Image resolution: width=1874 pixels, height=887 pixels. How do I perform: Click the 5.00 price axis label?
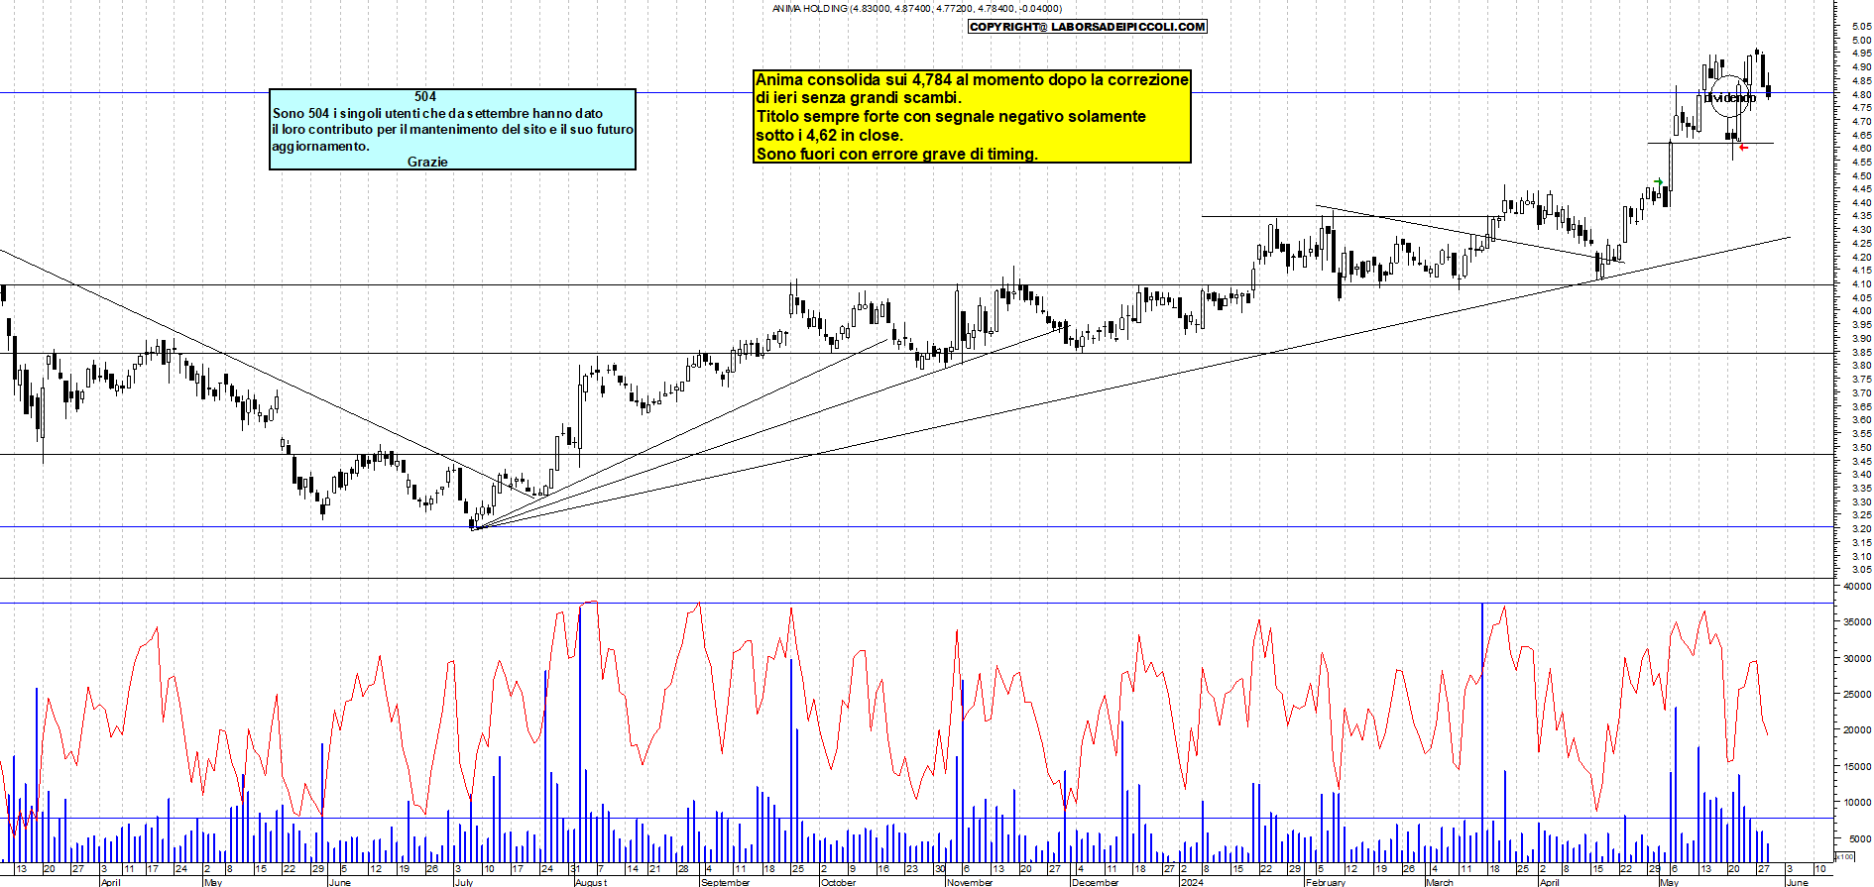coord(1860,41)
